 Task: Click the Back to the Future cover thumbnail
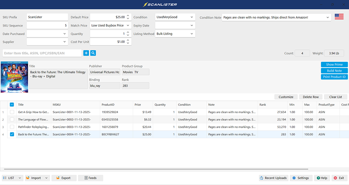[14, 77]
